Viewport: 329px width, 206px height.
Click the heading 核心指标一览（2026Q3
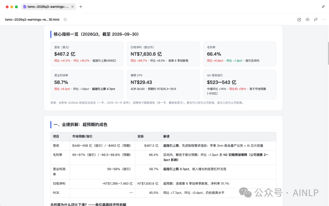tap(96, 34)
